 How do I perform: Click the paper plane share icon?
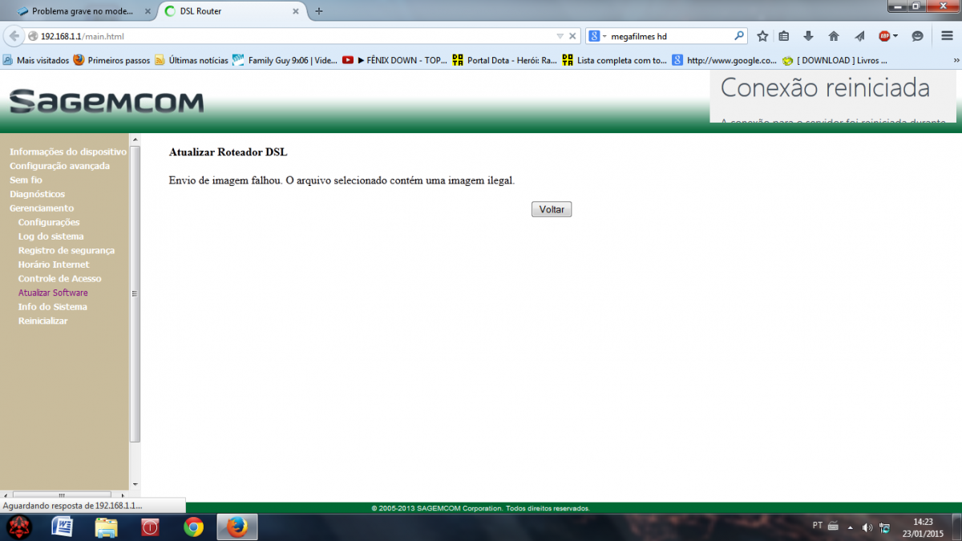[859, 36]
